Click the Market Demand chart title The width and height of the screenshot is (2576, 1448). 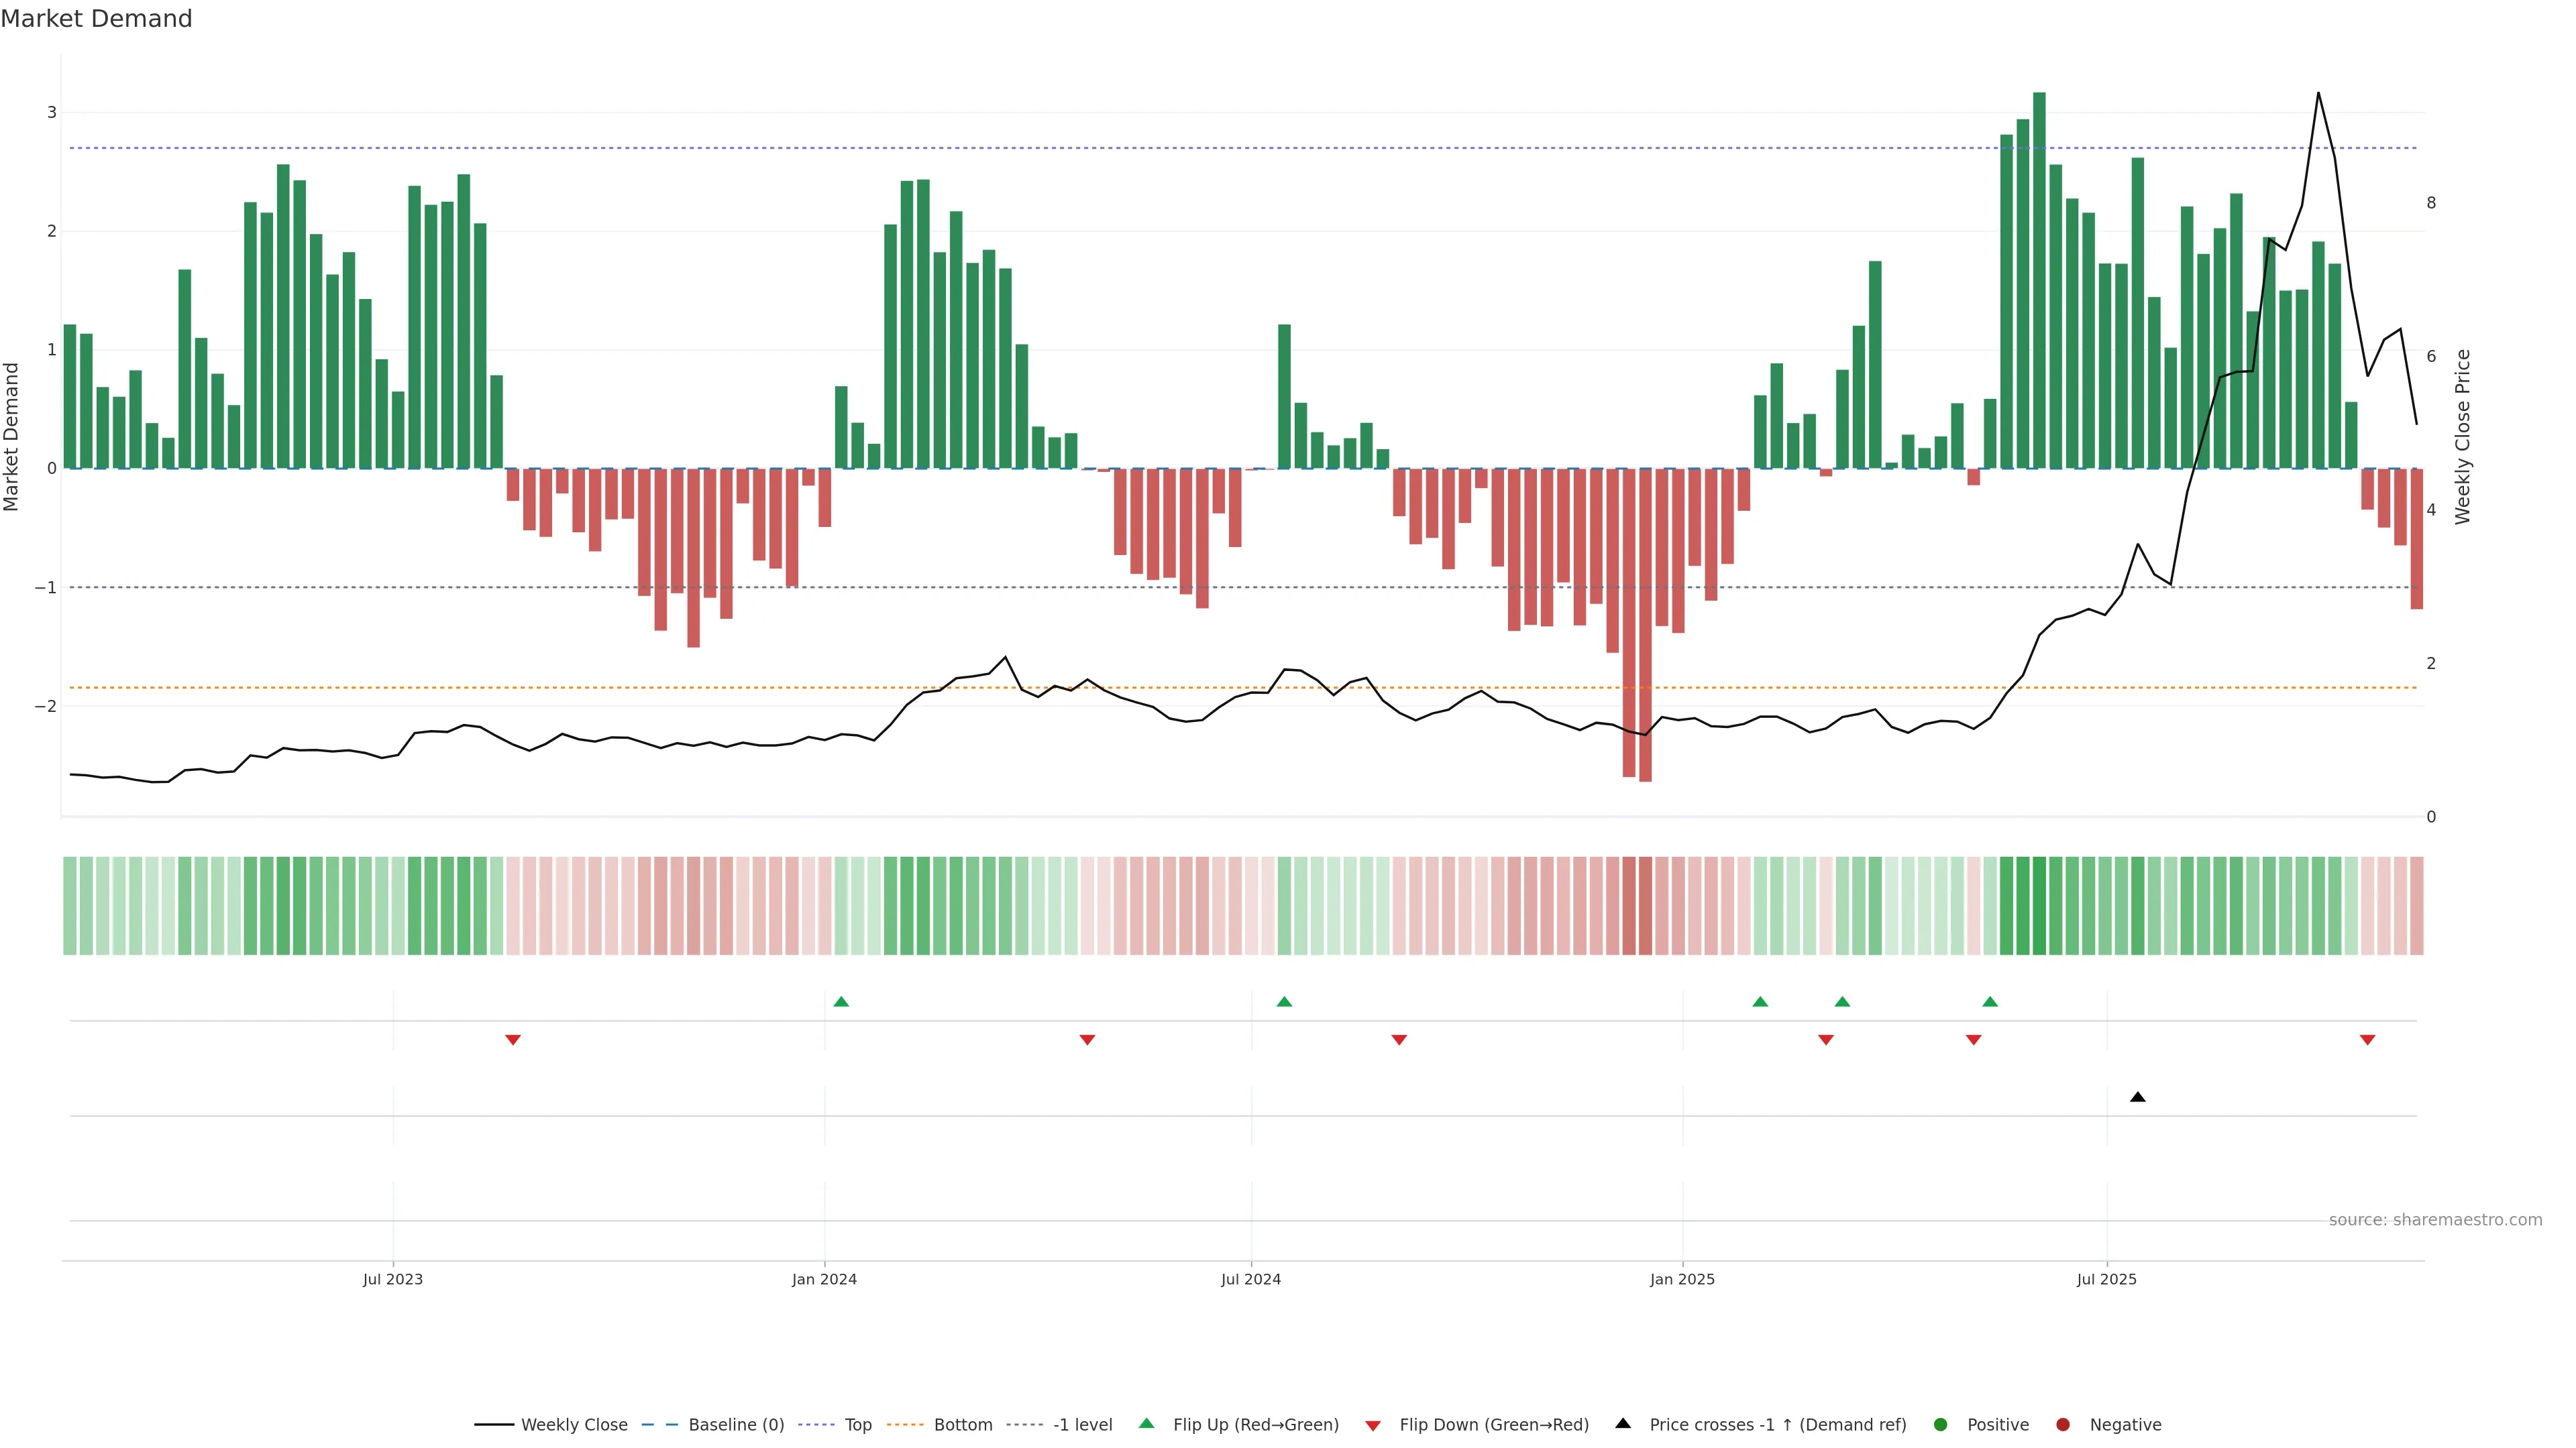[96, 19]
